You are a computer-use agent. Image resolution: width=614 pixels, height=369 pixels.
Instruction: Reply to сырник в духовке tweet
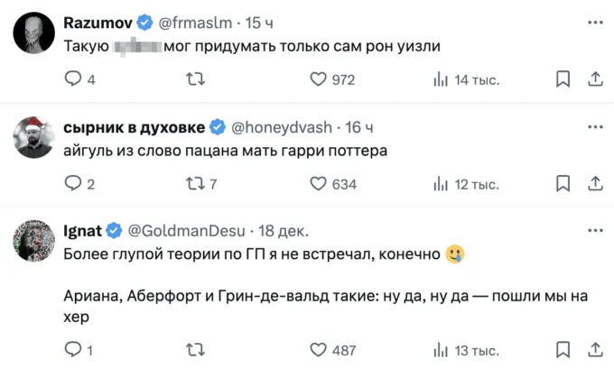click(74, 184)
